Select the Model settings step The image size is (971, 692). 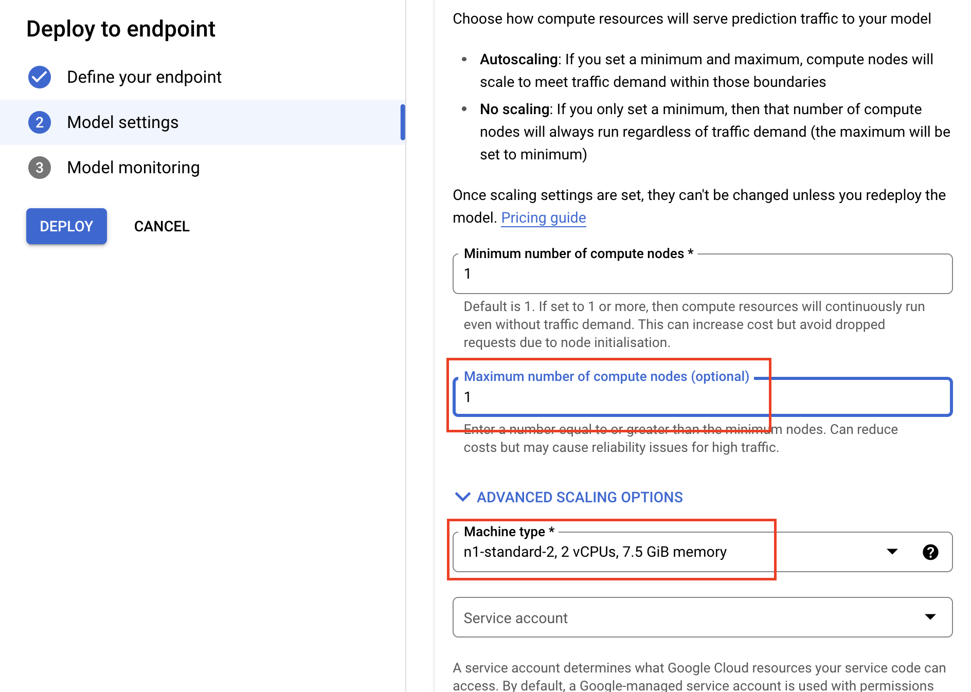122,122
